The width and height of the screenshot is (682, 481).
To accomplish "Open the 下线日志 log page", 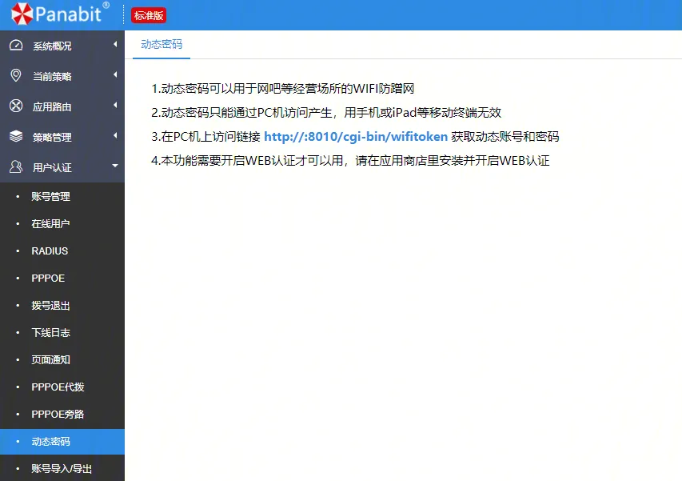I will click(50, 332).
